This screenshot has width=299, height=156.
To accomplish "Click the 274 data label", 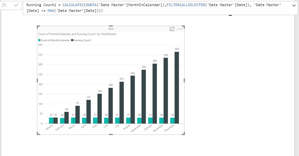I will point(144,67).
